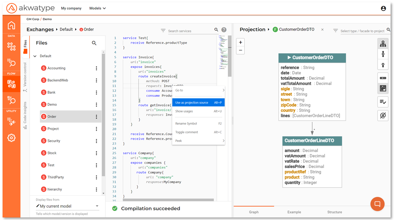Open options menu for Order file

pyautogui.click(x=96, y=117)
